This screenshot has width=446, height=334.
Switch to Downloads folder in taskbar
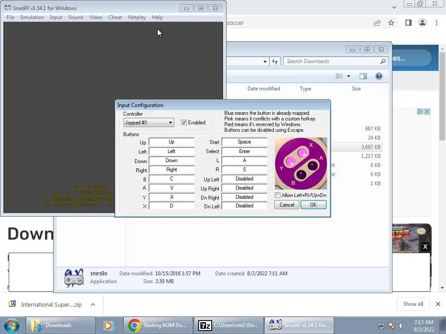pos(61,325)
